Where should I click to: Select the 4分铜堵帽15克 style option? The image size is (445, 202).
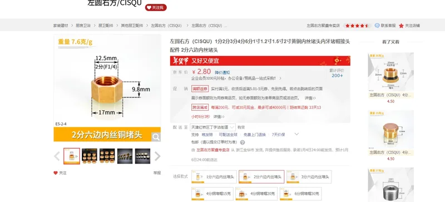pos(212,194)
